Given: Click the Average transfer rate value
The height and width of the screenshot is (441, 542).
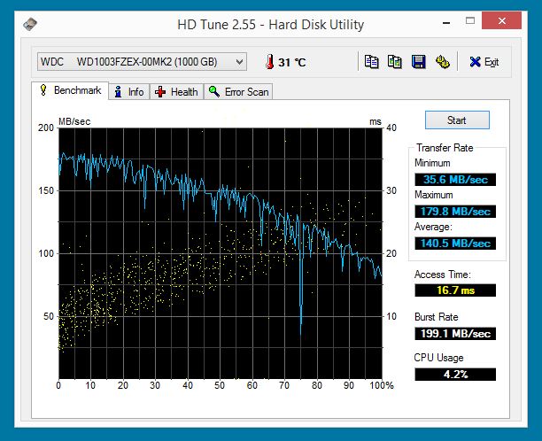Looking at the screenshot, I should pos(455,243).
